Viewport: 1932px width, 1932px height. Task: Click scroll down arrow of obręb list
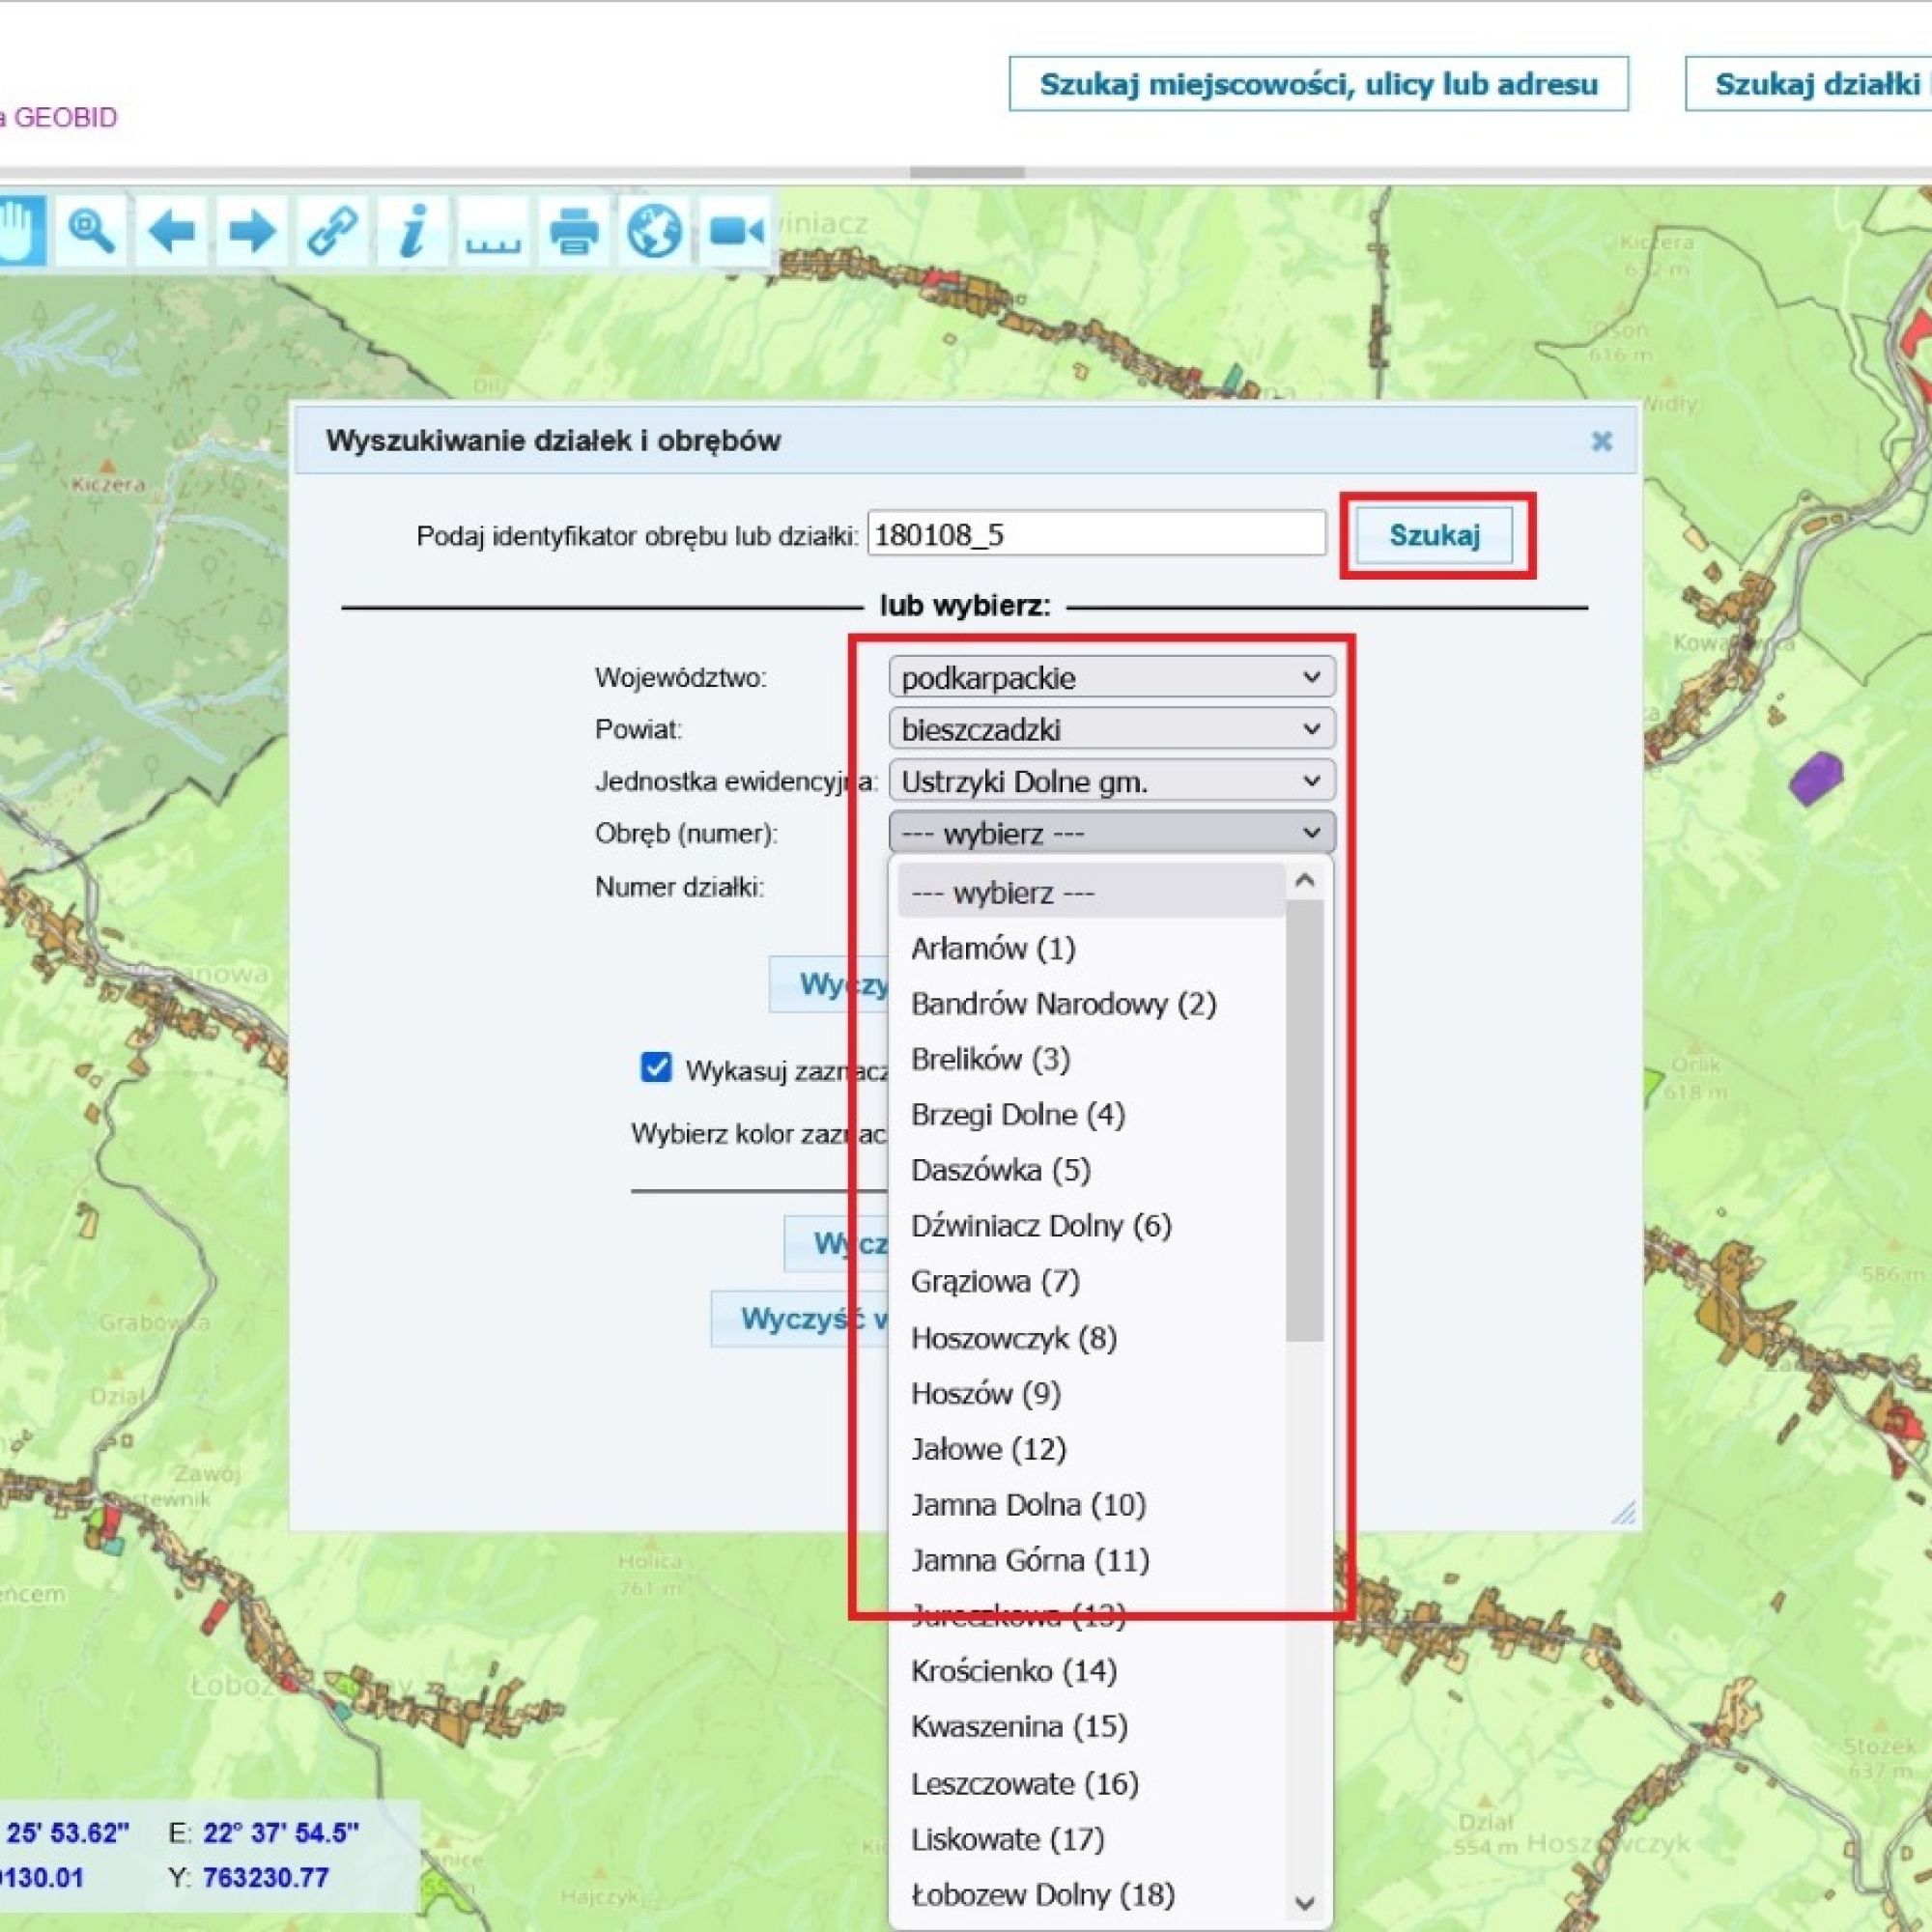1305,1902
